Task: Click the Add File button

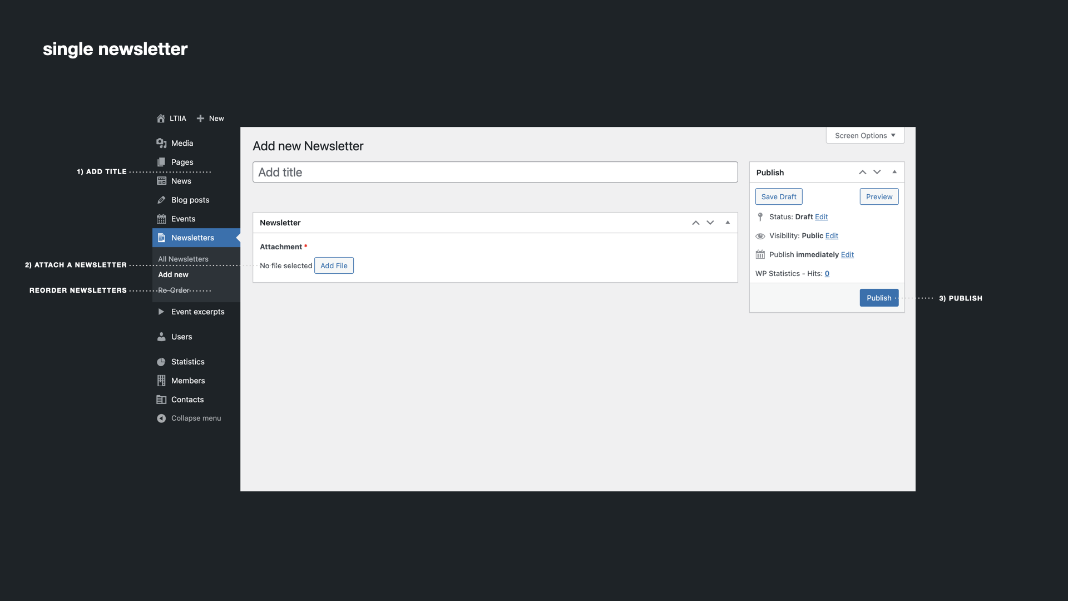Action: (x=334, y=266)
